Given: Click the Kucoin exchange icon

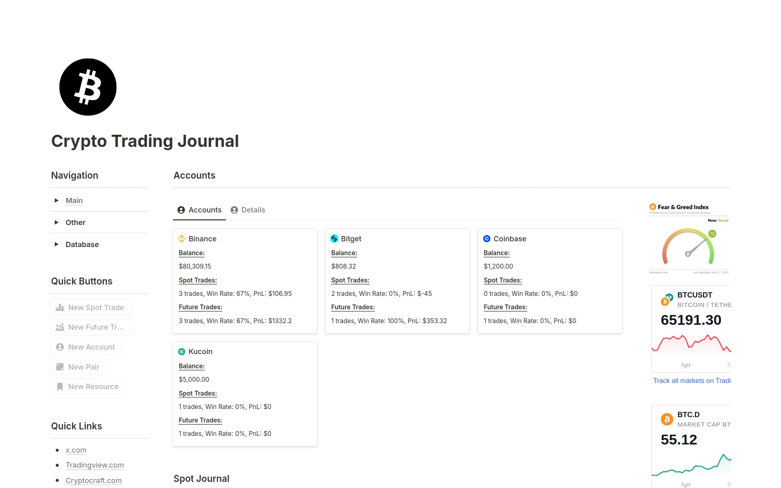Looking at the screenshot, I should [182, 351].
